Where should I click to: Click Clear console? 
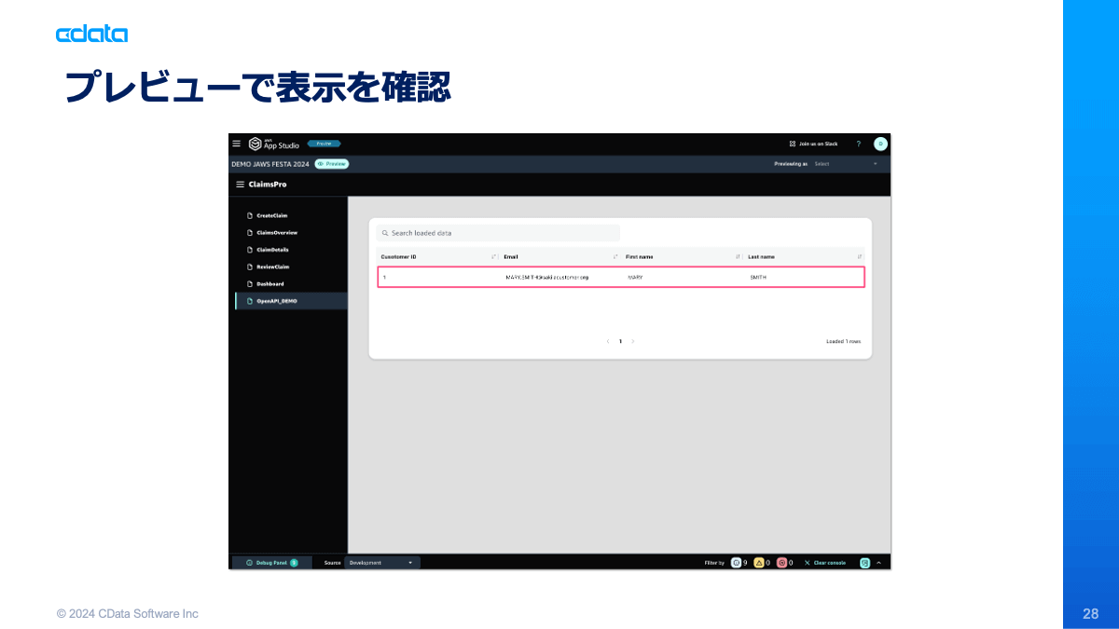click(x=825, y=563)
